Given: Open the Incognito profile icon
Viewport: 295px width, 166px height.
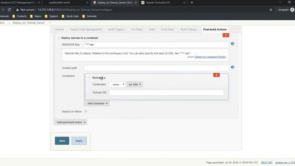Looking at the screenshot, I should point(292,10).
